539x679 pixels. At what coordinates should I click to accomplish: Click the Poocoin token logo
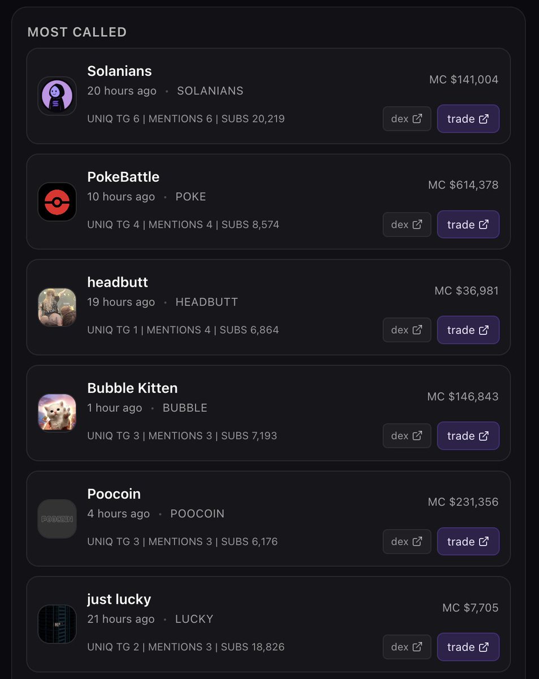coord(57,519)
